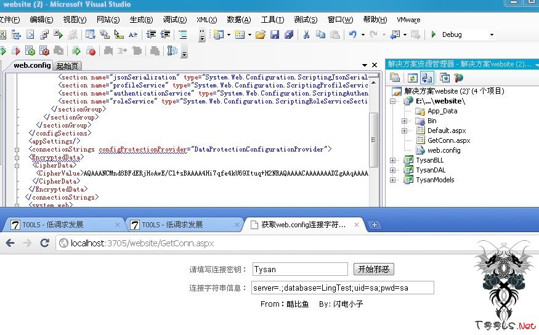
Task: Open the Debug configuration dropdown
Action: pos(492,34)
